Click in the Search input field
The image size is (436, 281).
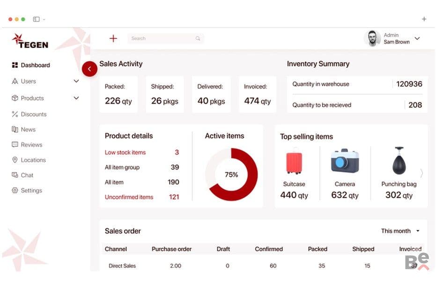(165, 38)
